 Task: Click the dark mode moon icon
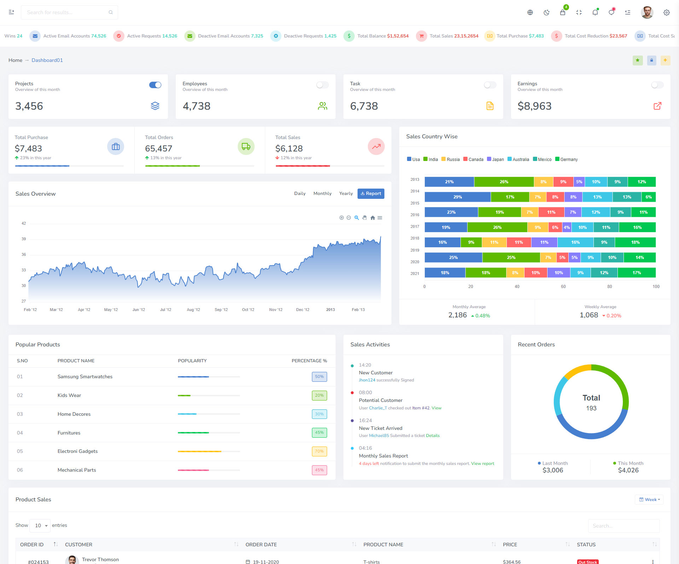pos(546,13)
